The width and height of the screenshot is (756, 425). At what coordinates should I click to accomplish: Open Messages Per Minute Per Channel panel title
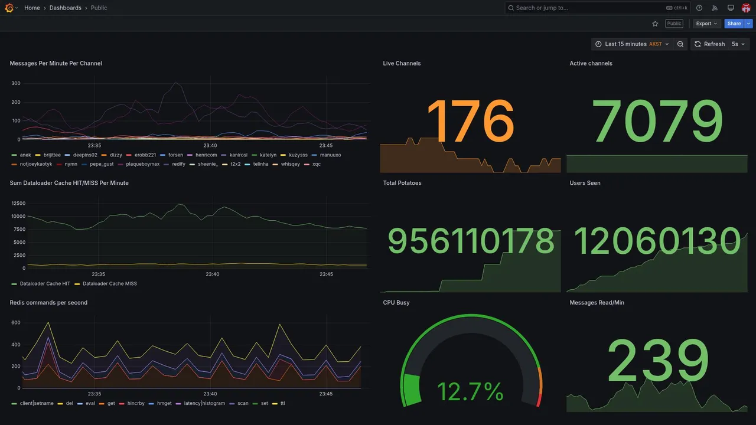click(x=56, y=63)
